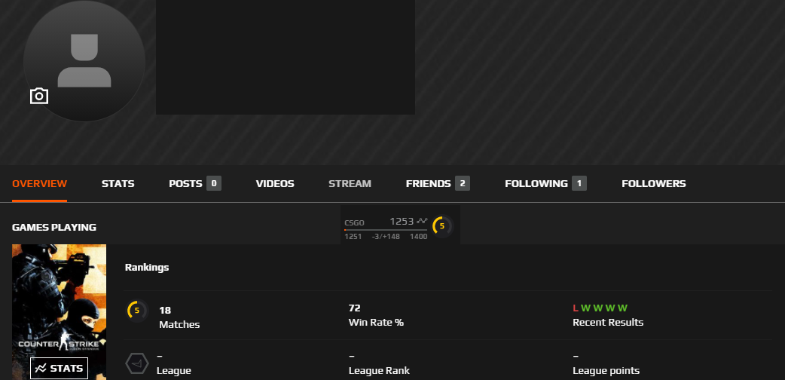This screenshot has height=380, width=785.
Task: Open the Stream tab
Action: [x=350, y=183]
